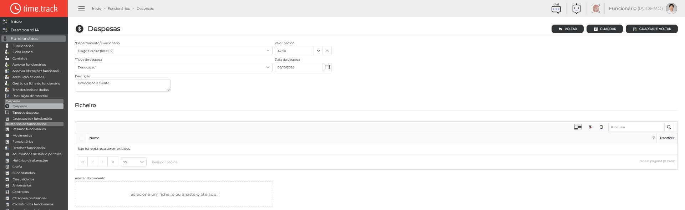Click the Guardar e Voltar button
The height and width of the screenshot is (210, 685).
tap(652, 29)
